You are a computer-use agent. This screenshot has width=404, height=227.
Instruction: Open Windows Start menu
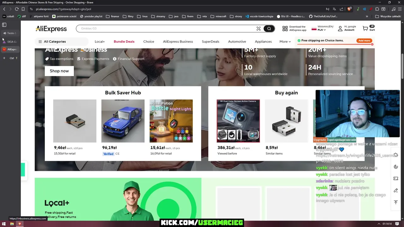(x=4, y=224)
